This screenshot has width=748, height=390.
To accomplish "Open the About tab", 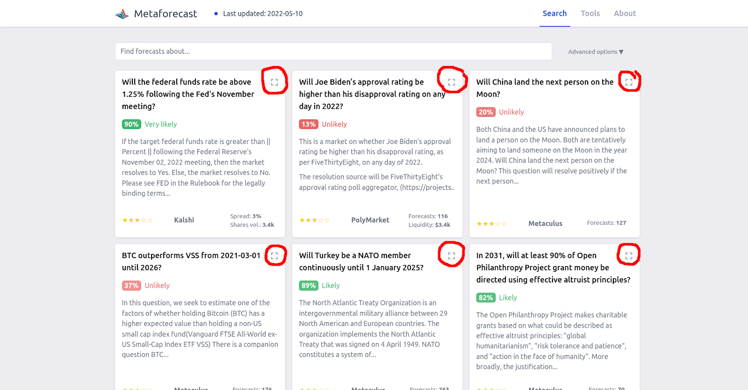I will coord(625,14).
